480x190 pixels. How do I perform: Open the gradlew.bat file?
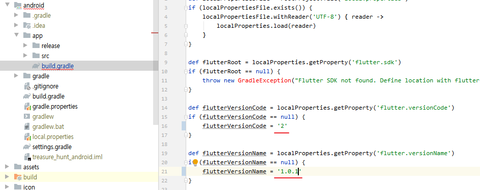pos(48,126)
